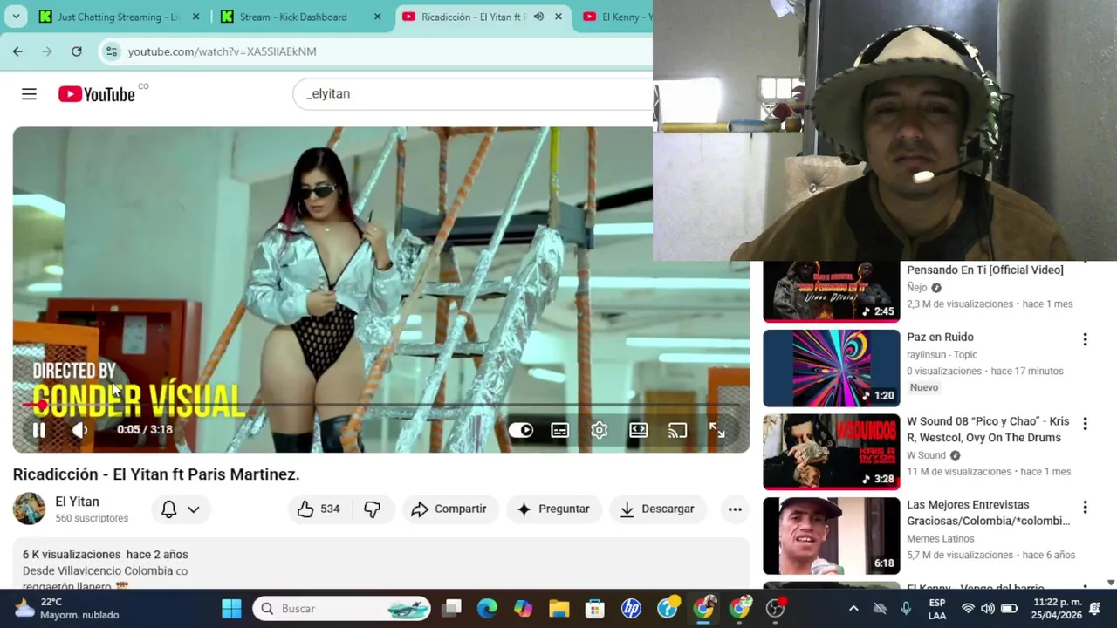
Task: Open Paz en Ruido video thumbnail
Action: (x=832, y=368)
